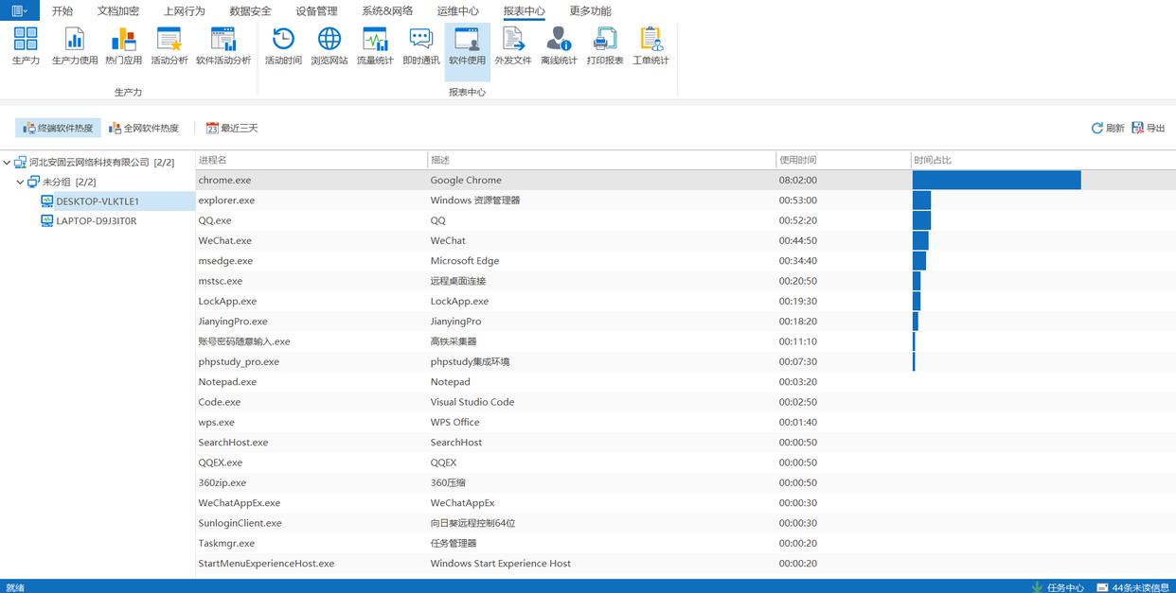Click the 导出 button
Screen dimensions: 1176x593
(x=1149, y=128)
